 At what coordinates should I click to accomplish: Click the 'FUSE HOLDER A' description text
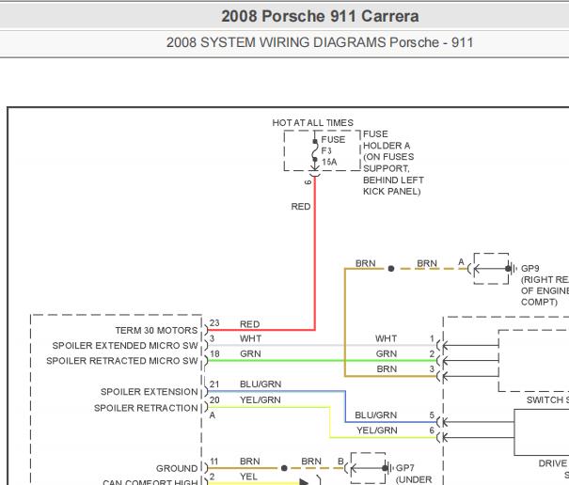387,140
